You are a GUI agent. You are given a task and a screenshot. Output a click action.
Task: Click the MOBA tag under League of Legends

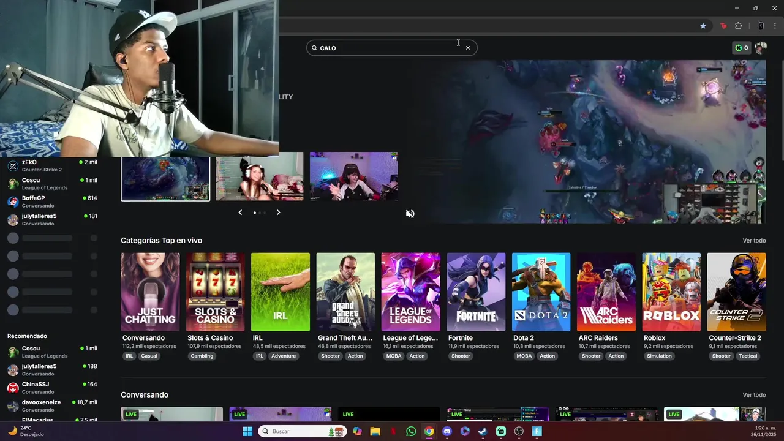coord(394,356)
